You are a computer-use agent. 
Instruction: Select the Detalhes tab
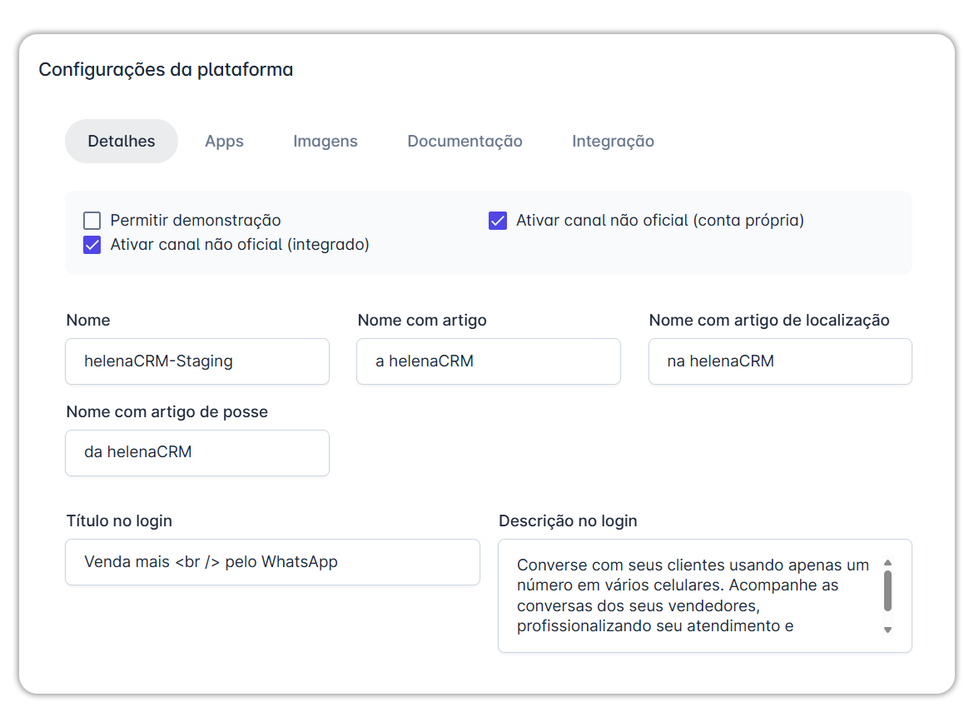(121, 141)
